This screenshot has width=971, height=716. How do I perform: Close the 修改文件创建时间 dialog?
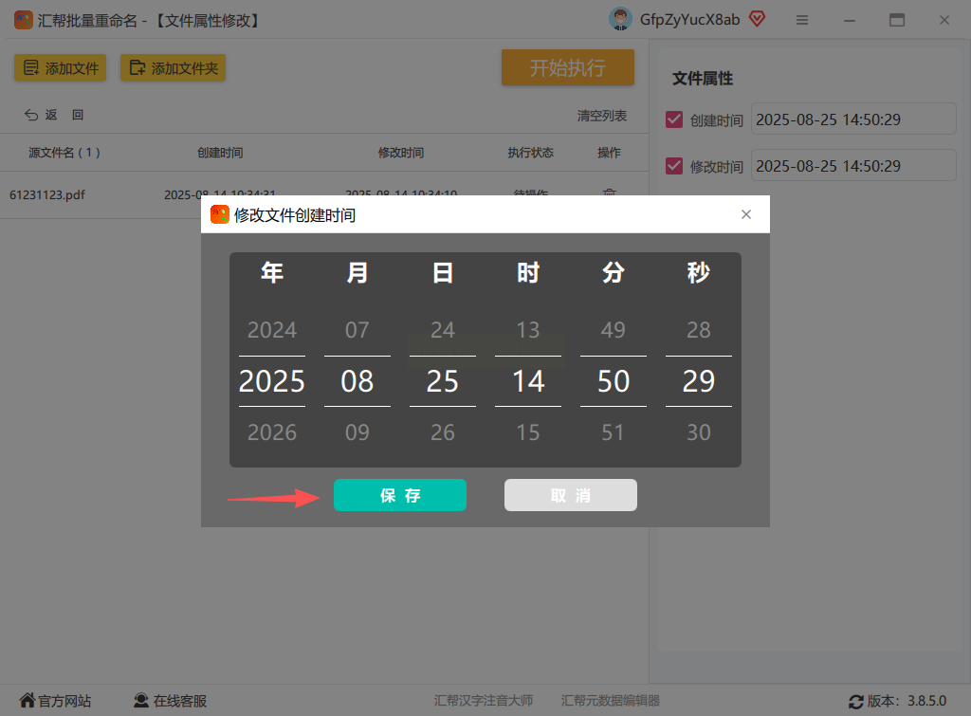coord(746,214)
